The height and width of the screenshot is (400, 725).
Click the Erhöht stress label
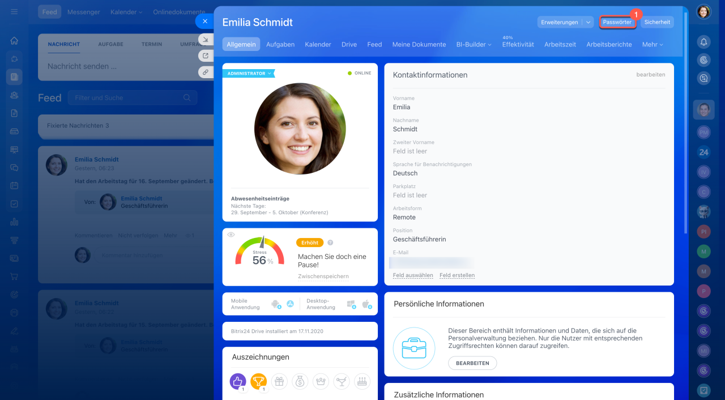(310, 242)
